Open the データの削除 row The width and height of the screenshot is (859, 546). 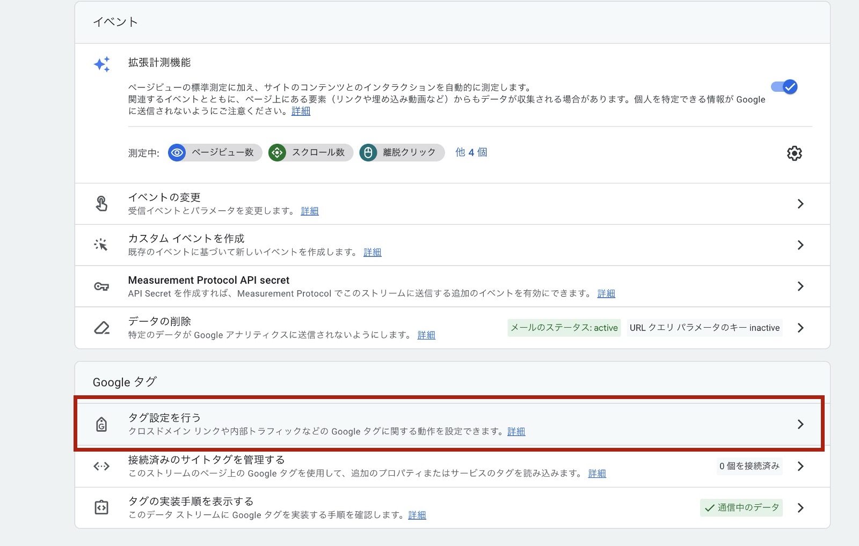[x=452, y=328]
